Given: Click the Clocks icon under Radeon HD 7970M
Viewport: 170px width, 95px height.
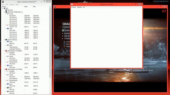Looking at the screenshot, I should coord(8,75).
